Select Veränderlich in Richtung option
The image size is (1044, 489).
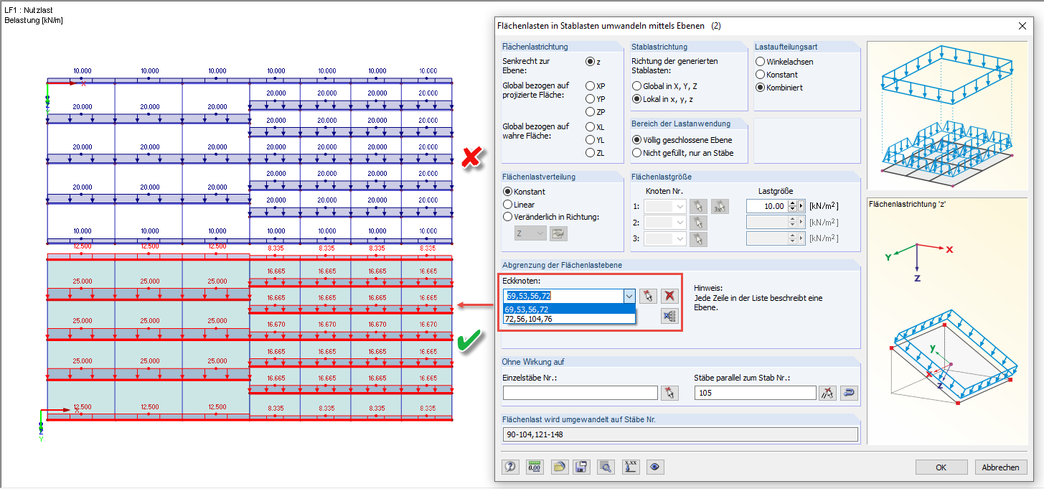point(508,217)
